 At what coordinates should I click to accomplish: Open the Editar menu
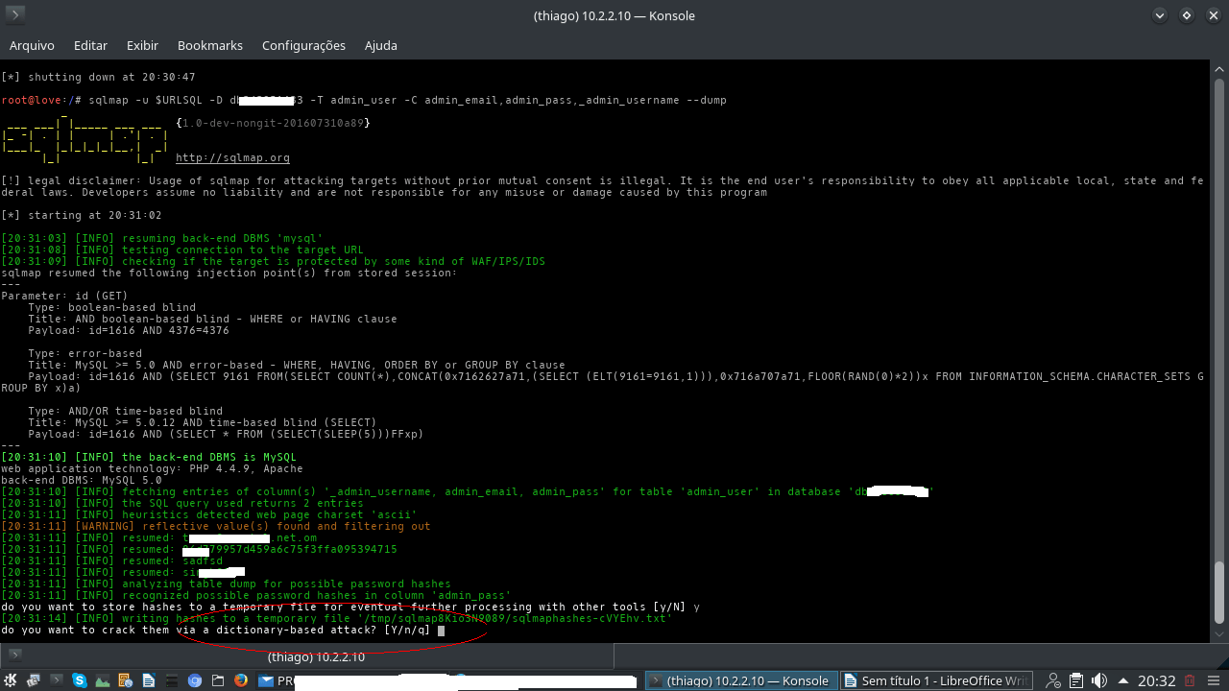(x=90, y=45)
